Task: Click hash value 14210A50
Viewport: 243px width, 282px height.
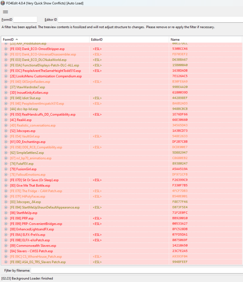Action: 180,245
